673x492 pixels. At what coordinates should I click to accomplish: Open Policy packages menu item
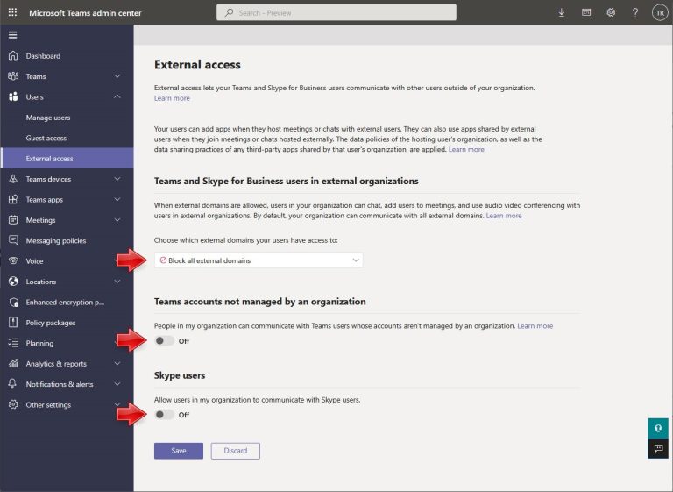click(x=67, y=323)
